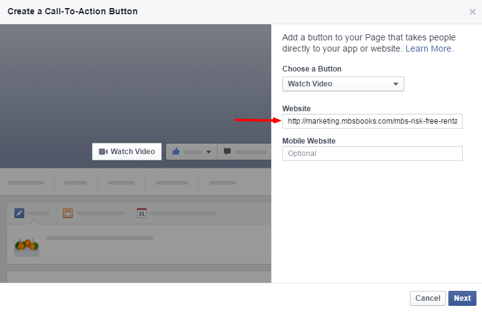482x312 pixels.
Task: Click the last placeholder tab in page preview
Action: pyautogui.click(x=222, y=183)
